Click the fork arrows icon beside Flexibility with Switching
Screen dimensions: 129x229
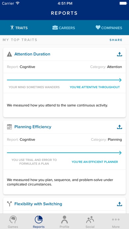[x=10, y=204]
